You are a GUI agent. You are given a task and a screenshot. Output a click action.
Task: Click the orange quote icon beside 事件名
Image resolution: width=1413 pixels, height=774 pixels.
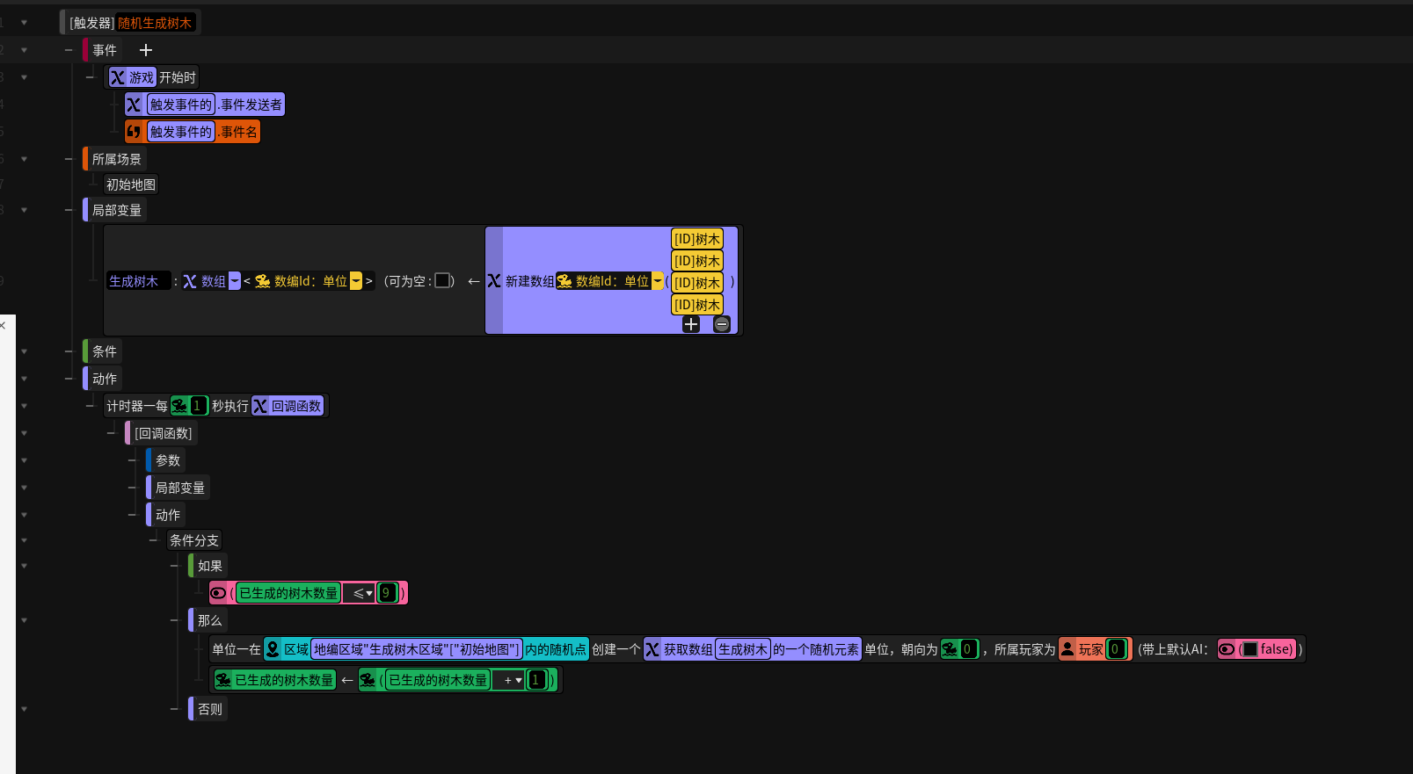134,132
